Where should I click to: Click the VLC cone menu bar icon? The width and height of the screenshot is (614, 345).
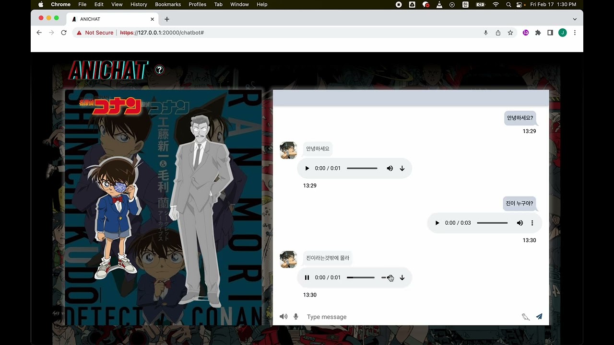[x=439, y=4]
